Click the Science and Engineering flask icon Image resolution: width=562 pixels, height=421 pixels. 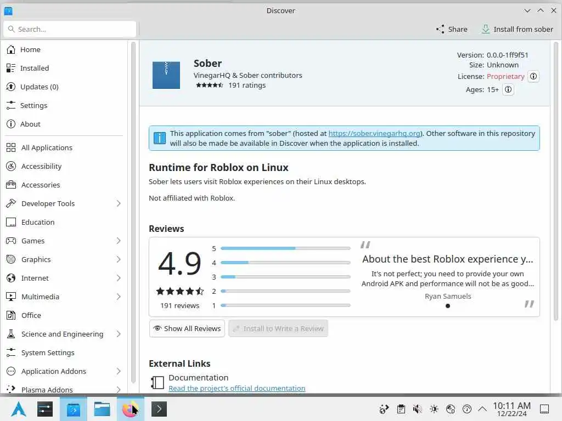[11, 334]
